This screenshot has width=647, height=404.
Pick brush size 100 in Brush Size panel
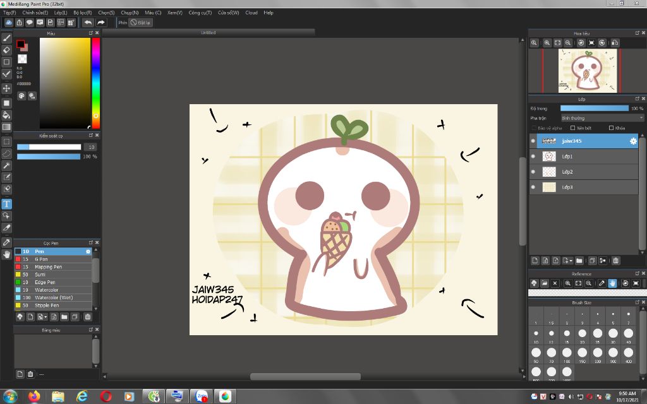(567, 353)
